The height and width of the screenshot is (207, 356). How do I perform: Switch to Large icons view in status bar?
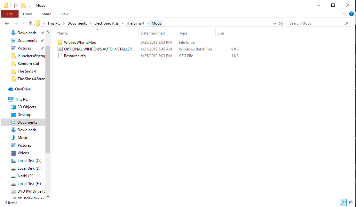350,203
